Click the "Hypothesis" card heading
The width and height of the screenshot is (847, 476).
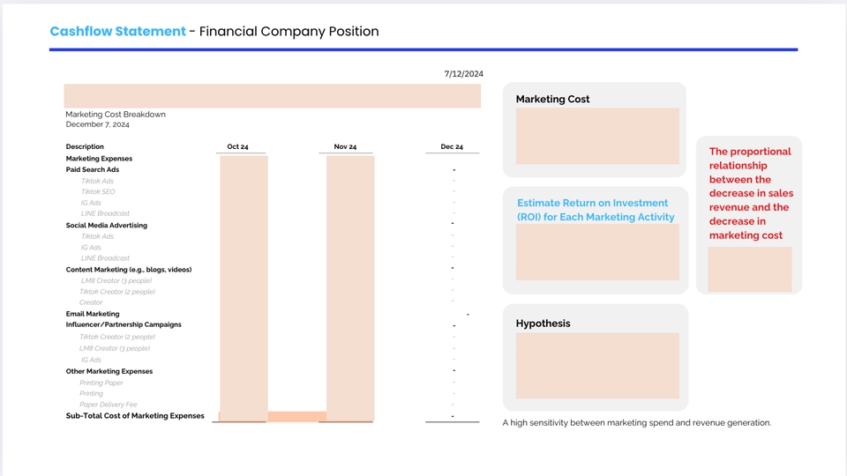pyautogui.click(x=543, y=324)
